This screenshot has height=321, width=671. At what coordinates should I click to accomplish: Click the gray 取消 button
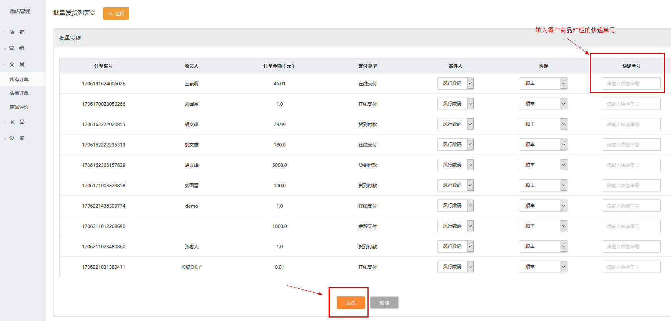[x=384, y=303]
